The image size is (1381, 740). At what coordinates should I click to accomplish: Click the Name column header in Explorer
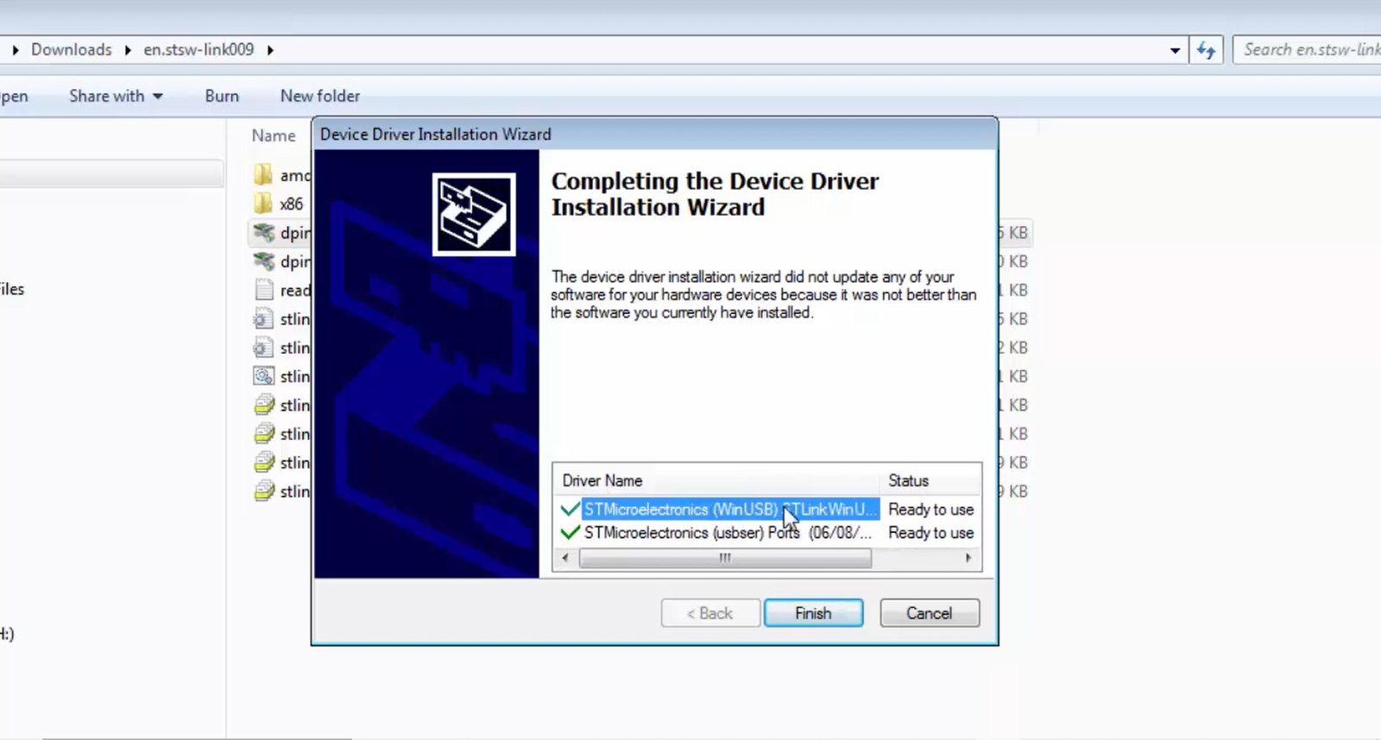click(x=274, y=135)
